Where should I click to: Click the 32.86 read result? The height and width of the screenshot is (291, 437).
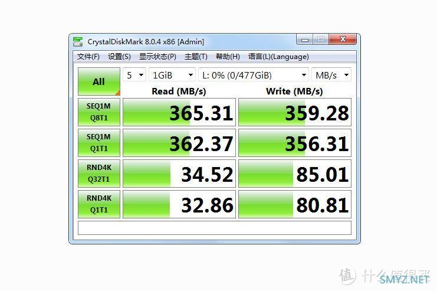coord(179,204)
